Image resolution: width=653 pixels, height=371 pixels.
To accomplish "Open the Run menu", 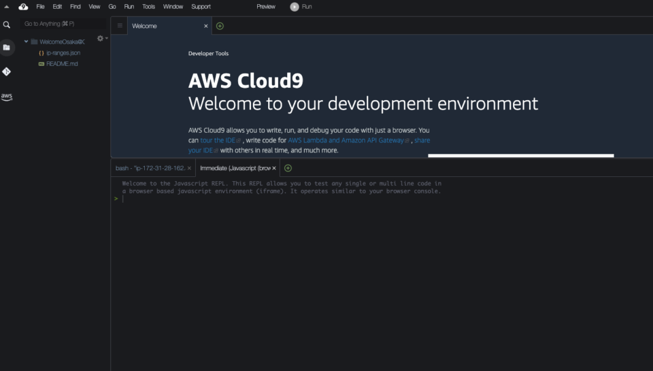I will coord(129,7).
